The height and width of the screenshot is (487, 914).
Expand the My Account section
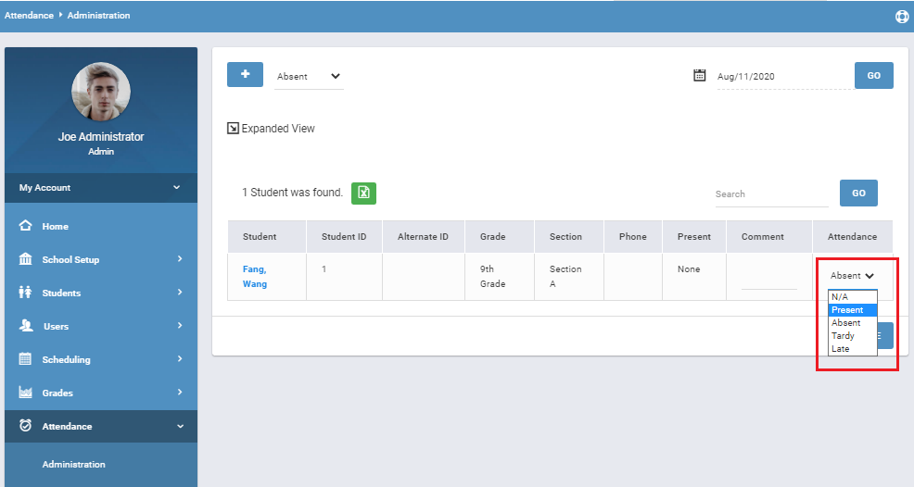(101, 188)
